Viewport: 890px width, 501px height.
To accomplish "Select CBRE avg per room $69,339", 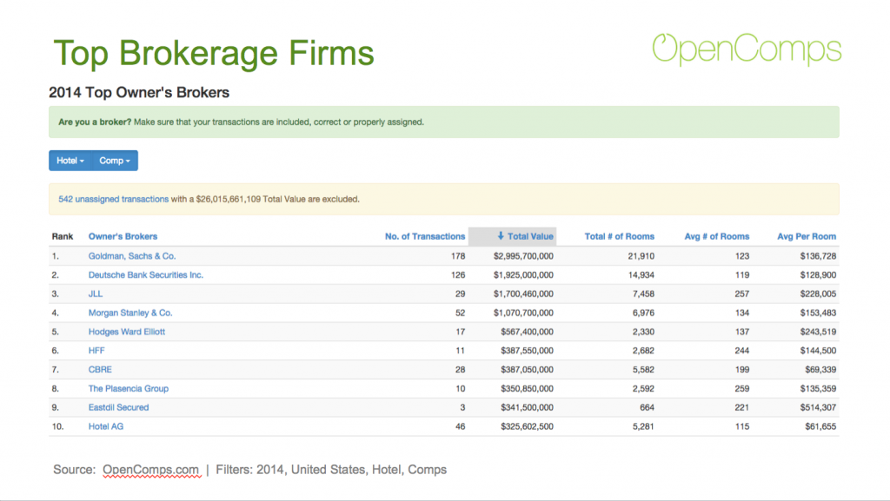I will click(820, 370).
